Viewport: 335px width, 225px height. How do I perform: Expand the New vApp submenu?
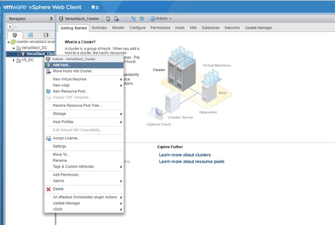point(121,86)
